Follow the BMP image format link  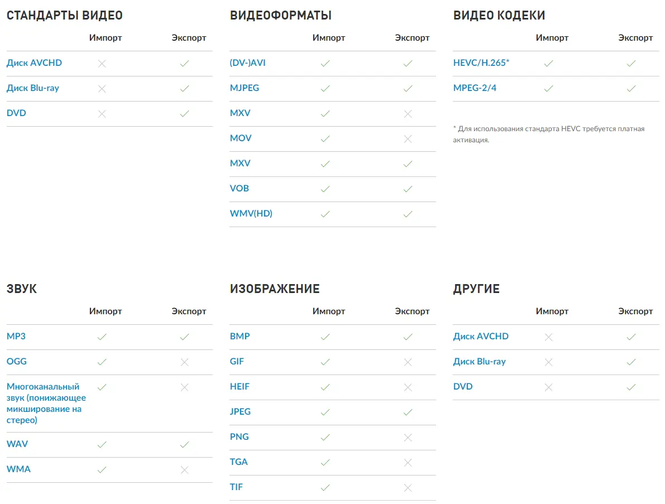(x=240, y=337)
